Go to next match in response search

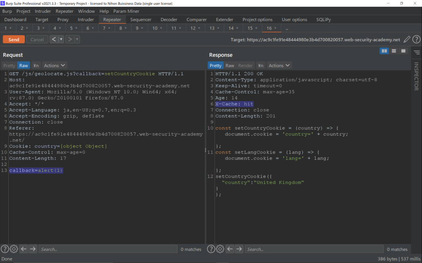[x=239, y=249]
